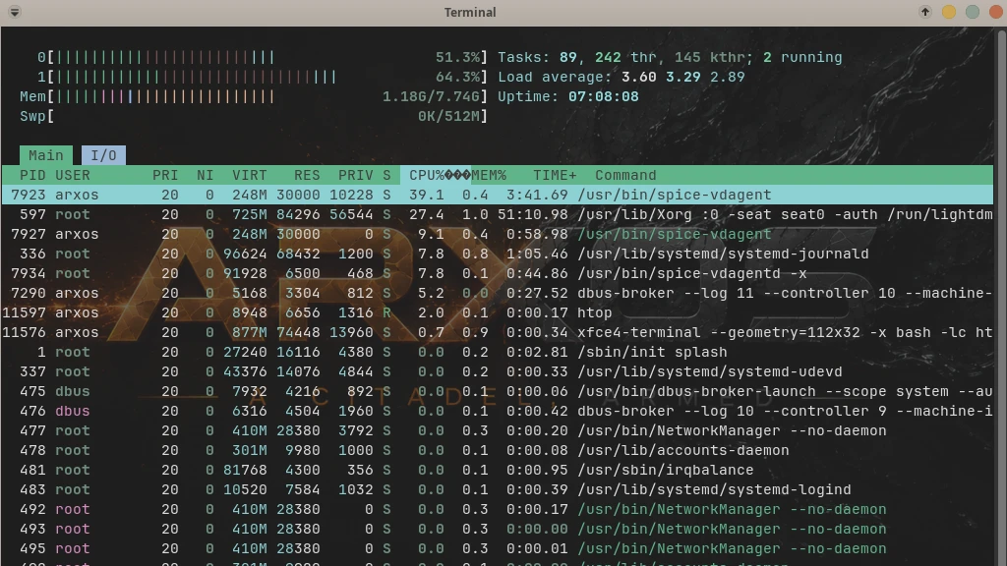Click the keep-above arrow button in titlebar
The width and height of the screenshot is (1007, 566).
(924, 12)
